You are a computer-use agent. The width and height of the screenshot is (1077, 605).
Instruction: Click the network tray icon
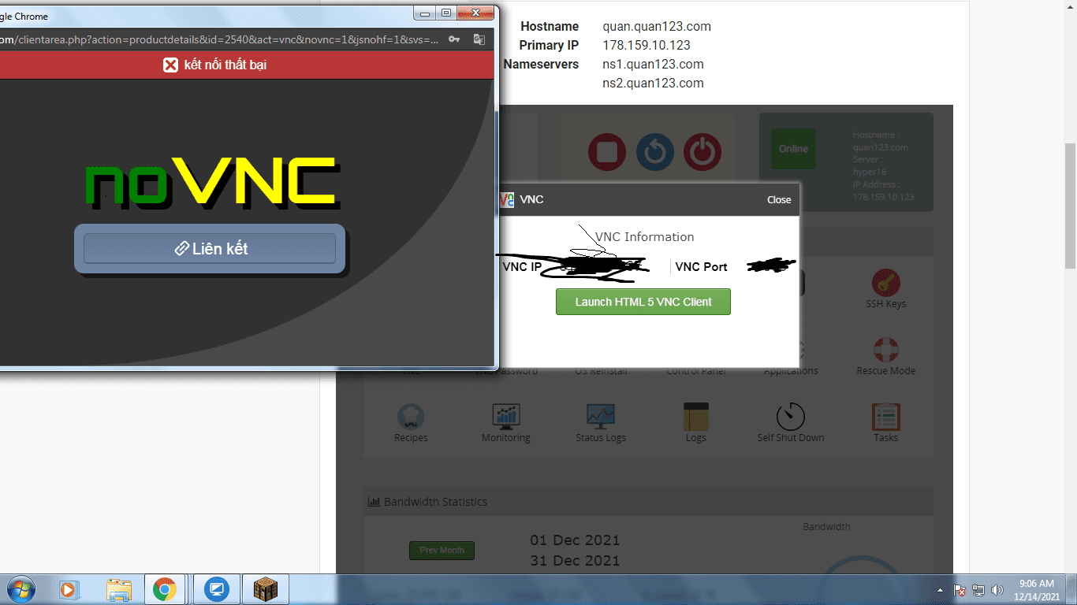pos(978,589)
